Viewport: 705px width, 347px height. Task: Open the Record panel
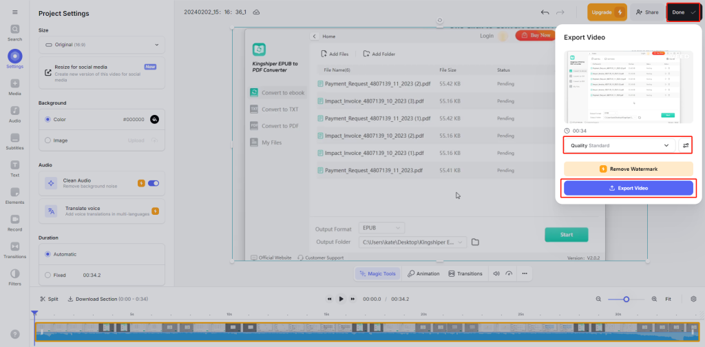click(15, 223)
